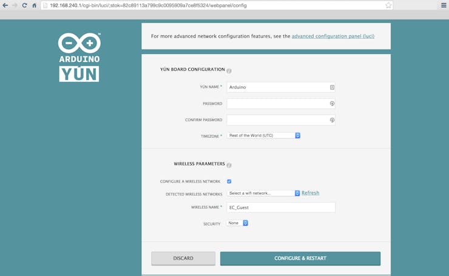Click info icon beside Wireless Parameters
Image resolution: width=449 pixels, height=276 pixels.
[229, 165]
